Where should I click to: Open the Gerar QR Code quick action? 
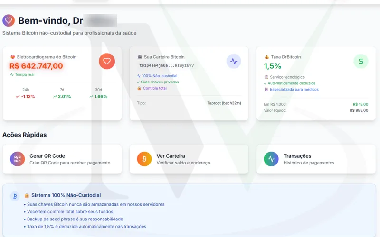tap(62, 159)
